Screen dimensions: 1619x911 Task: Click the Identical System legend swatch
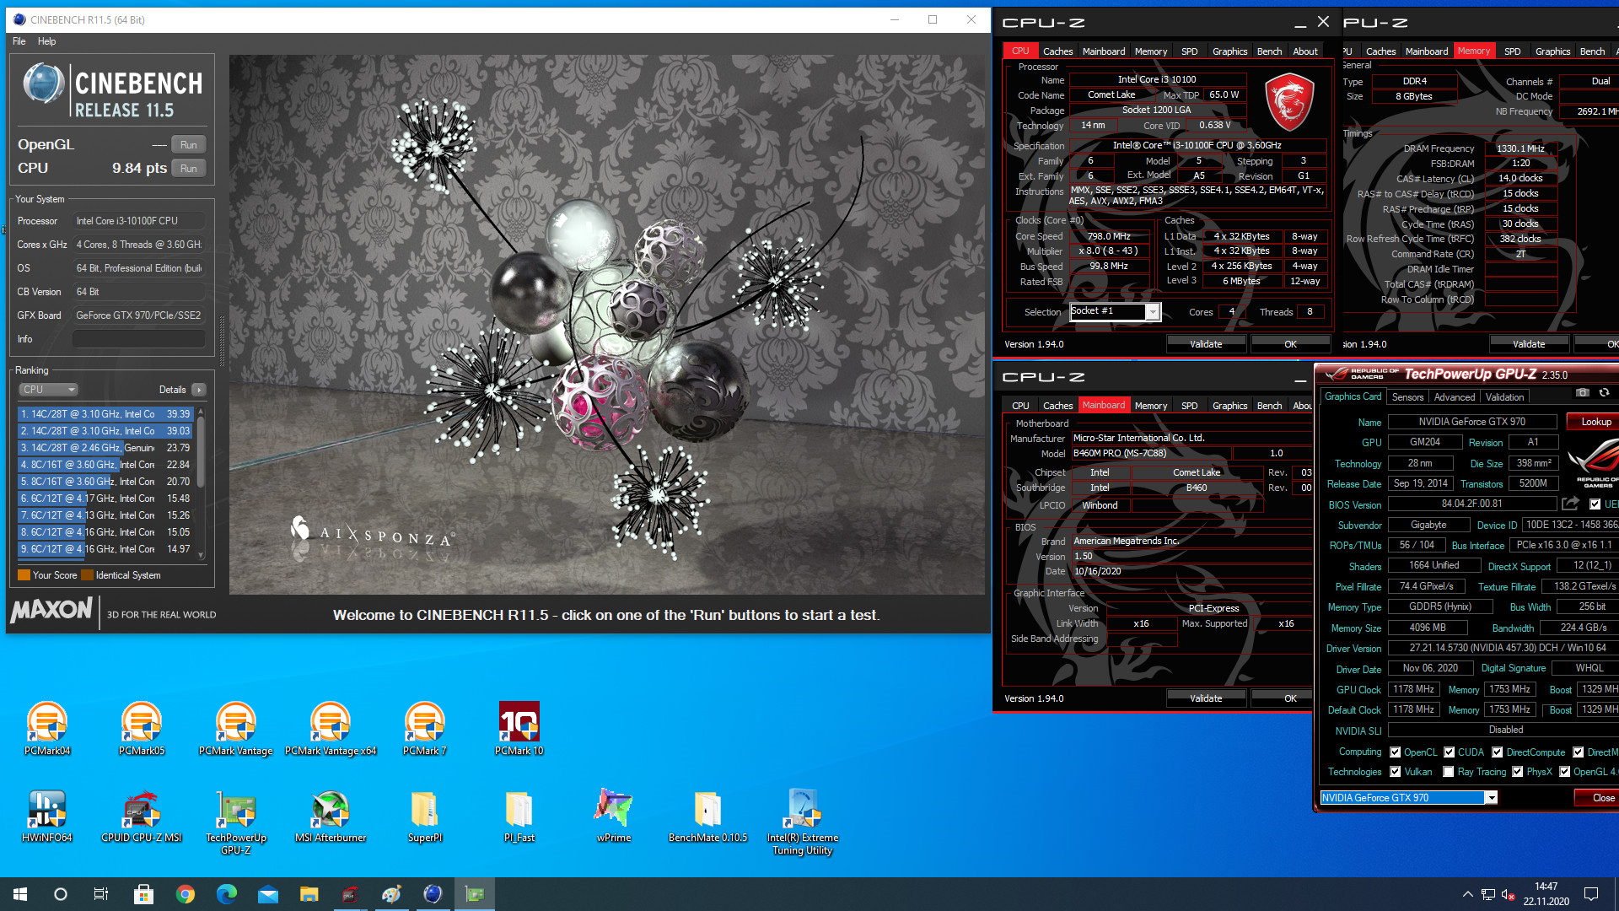(88, 575)
